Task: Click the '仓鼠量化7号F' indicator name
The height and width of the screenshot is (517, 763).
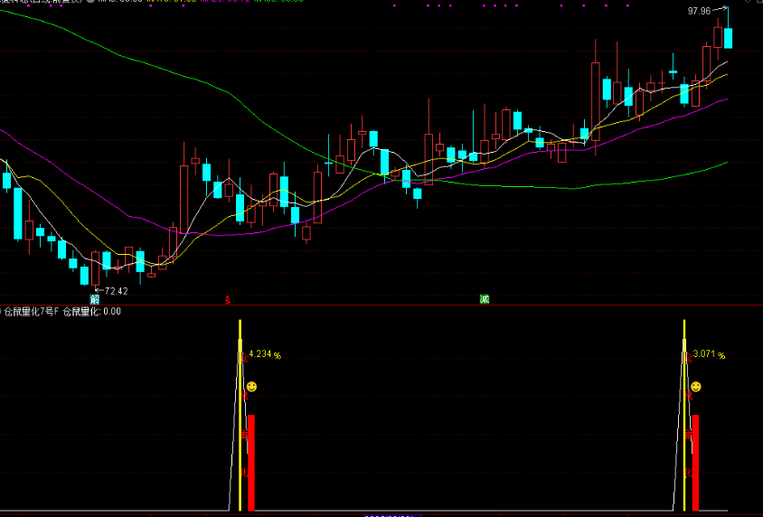Action: click(33, 312)
